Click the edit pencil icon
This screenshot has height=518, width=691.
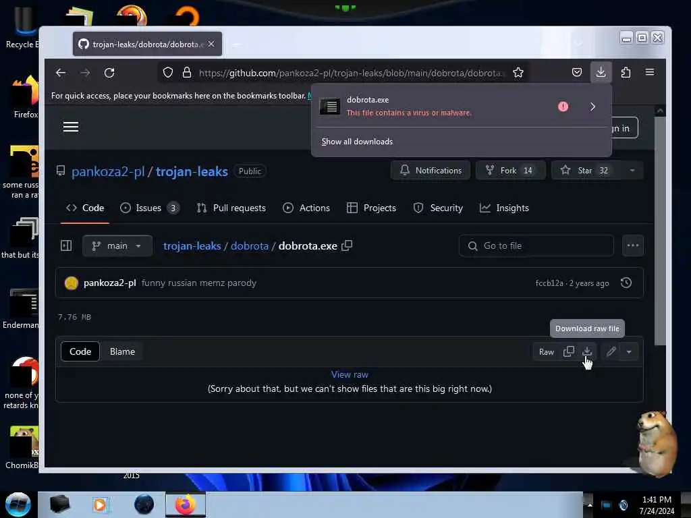(x=611, y=351)
